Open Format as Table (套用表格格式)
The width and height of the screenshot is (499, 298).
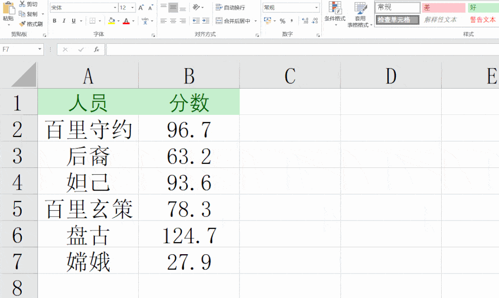coord(360,14)
